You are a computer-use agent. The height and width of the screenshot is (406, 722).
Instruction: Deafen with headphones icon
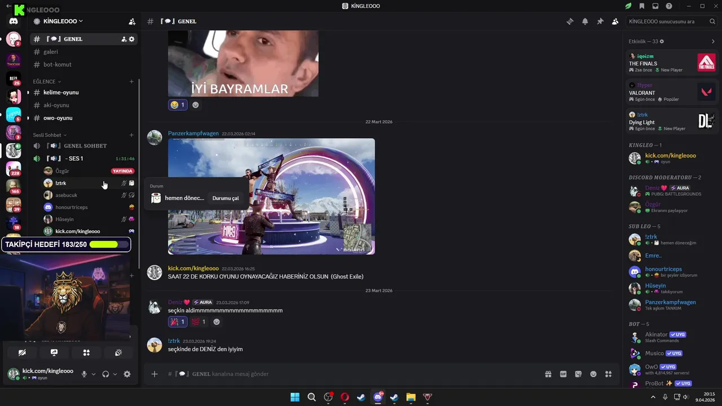105,374
